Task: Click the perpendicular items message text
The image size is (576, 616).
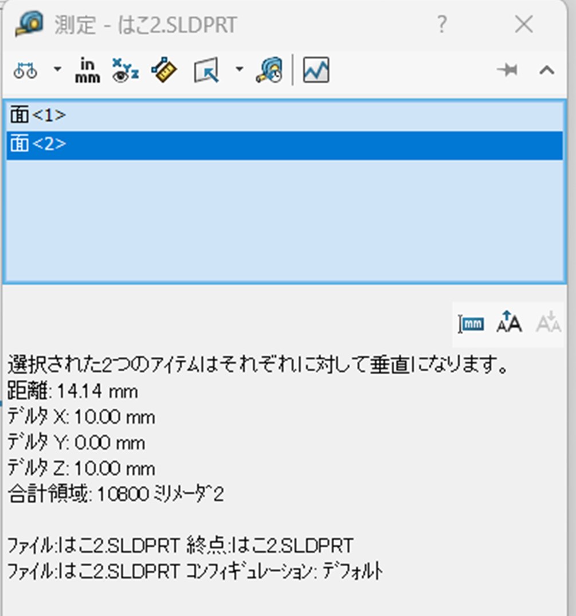Action: click(x=257, y=364)
